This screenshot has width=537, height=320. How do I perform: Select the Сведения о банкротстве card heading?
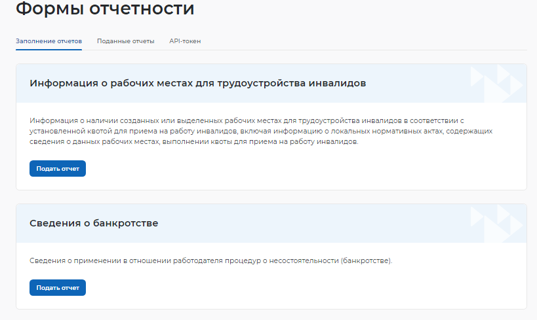tap(94, 223)
